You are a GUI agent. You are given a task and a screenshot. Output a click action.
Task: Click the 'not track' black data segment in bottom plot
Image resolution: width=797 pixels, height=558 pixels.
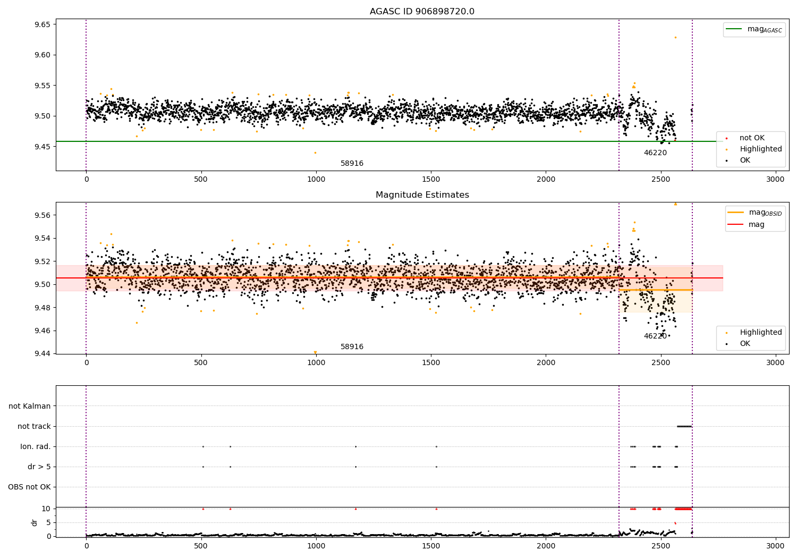pyautogui.click(x=684, y=426)
